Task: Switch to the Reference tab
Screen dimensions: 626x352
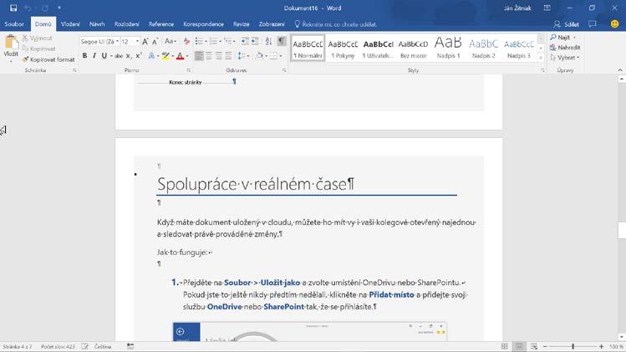Action: click(161, 24)
